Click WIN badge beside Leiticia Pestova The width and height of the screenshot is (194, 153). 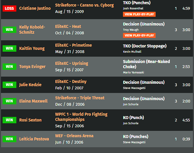9,139
